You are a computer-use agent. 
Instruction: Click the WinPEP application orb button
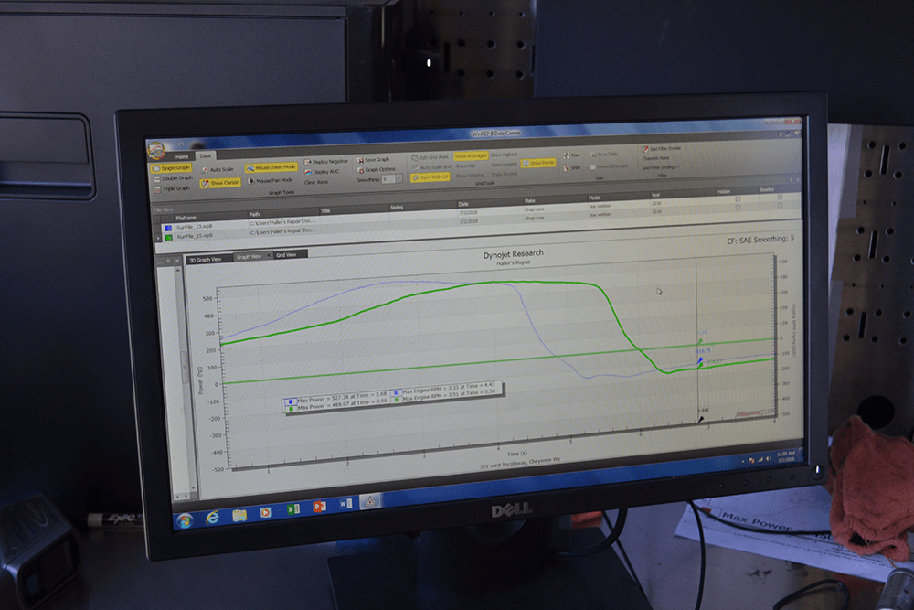click(156, 151)
